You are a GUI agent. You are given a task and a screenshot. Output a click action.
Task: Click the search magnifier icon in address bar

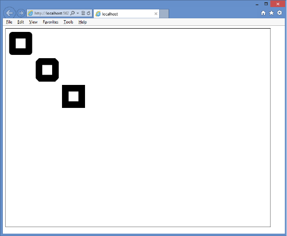(72, 13)
